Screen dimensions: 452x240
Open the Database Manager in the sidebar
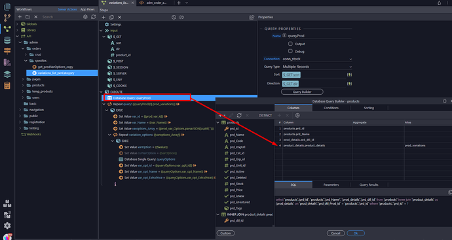7,40
